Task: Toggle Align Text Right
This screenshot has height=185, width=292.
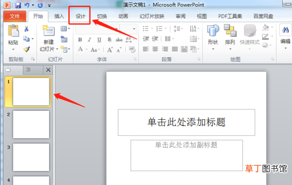Action: click(165, 49)
